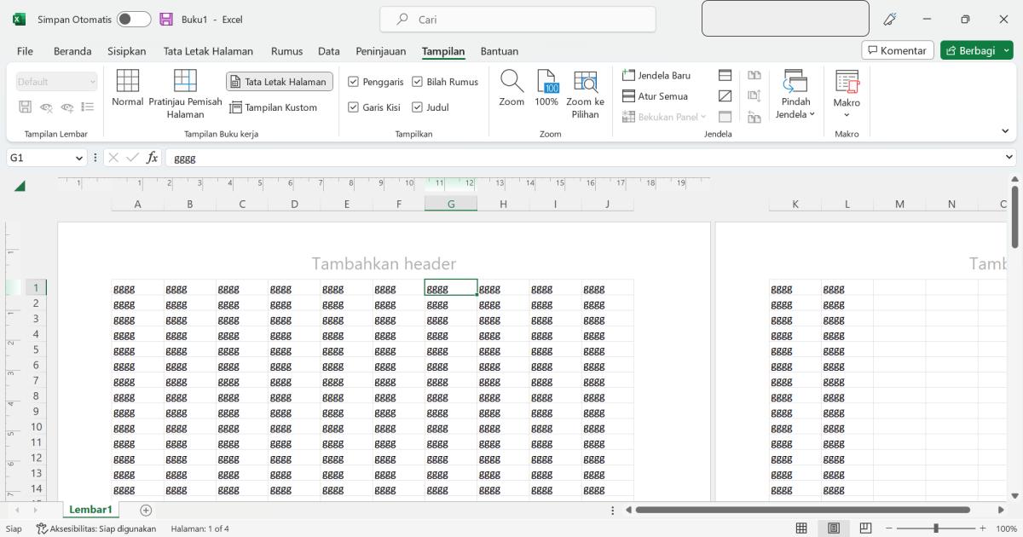Expand the Pindah Jendela dropdown
Viewport: 1023px width, 537px height.
point(795,95)
